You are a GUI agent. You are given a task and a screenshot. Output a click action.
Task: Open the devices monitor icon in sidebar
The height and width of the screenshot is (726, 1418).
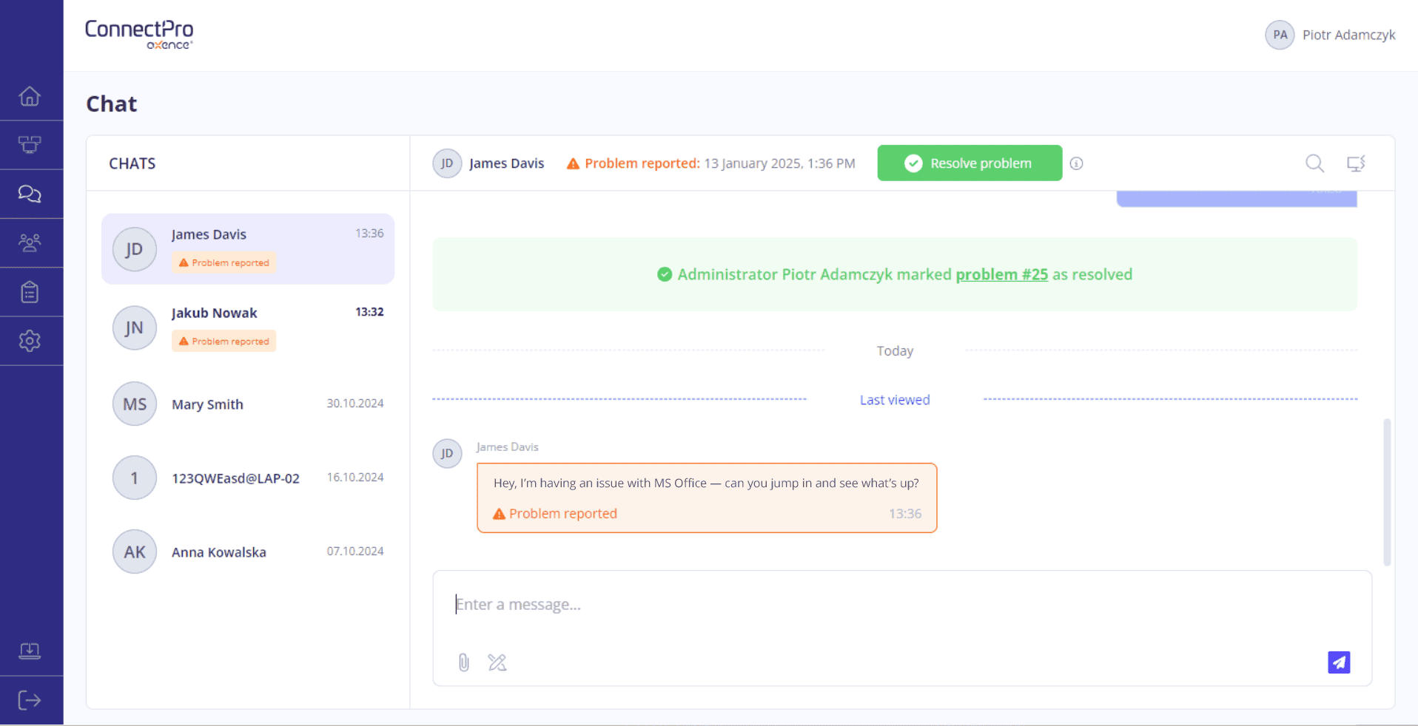click(x=30, y=145)
